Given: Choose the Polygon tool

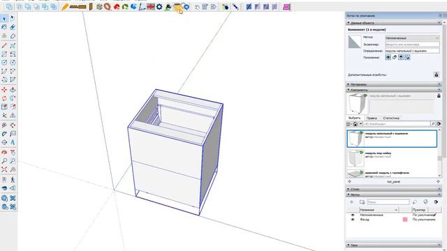Looking at the screenshot, I should pyautogui.click(x=13, y=63).
